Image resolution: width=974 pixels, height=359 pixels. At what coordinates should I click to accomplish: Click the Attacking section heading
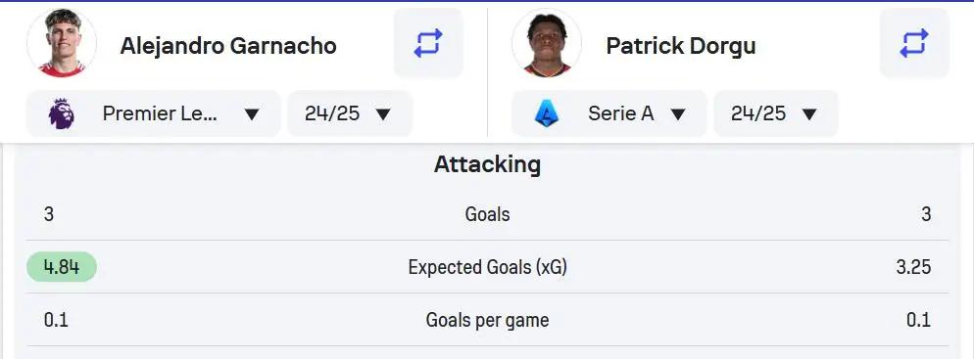coord(487,164)
